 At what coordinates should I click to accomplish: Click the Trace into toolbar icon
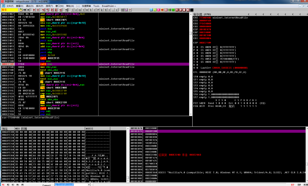52,10
